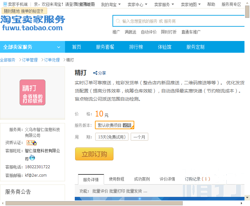
Task: Choose the 15天(免费试用) period option
Action: click(112, 137)
